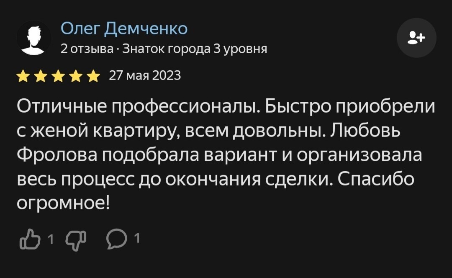Screen dimensions: 452x278
Task: Open the Олег Демченко name link
Action: [x=124, y=28]
